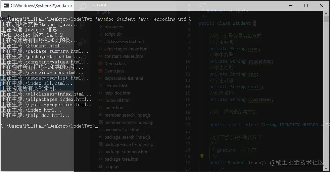Open allpackages-index.html in the explorer
Viewport: 330px width, 172px height.
[x=124, y=49]
